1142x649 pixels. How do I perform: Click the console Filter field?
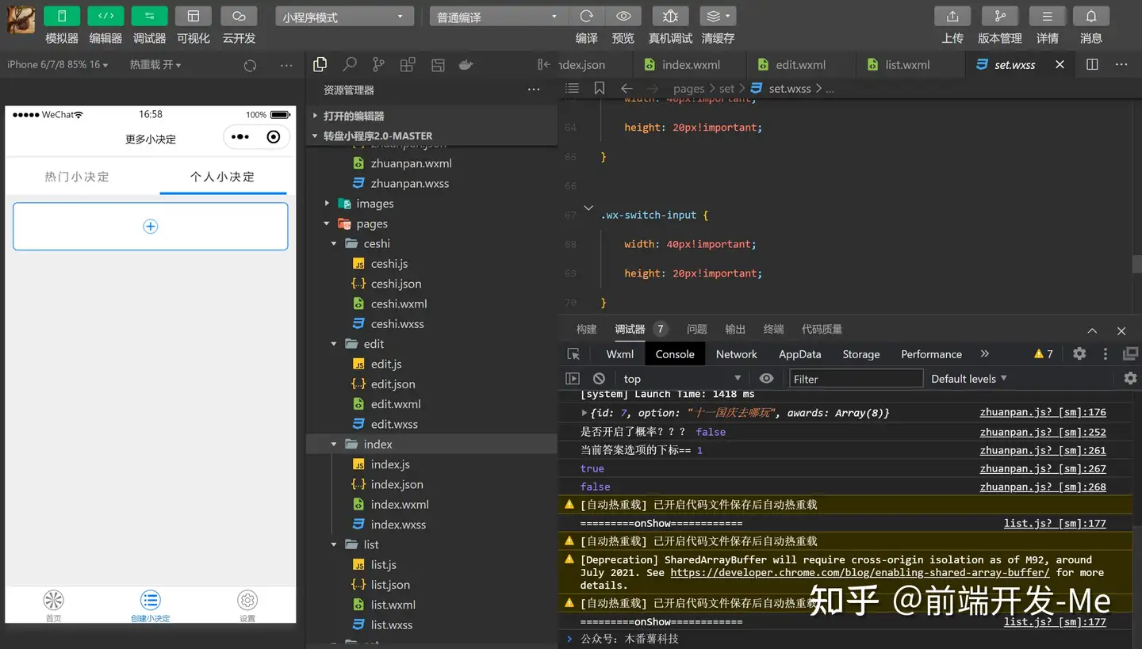pos(856,379)
